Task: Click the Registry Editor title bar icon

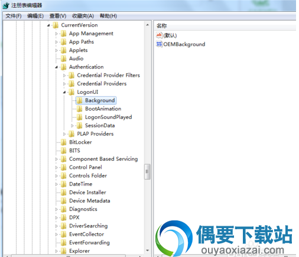Action: 6,5
